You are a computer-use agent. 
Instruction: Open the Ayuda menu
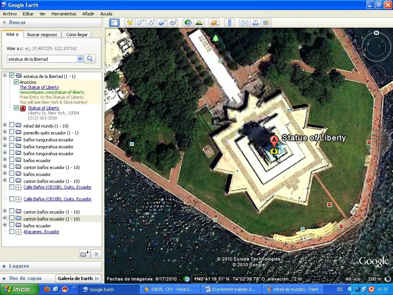pos(106,14)
